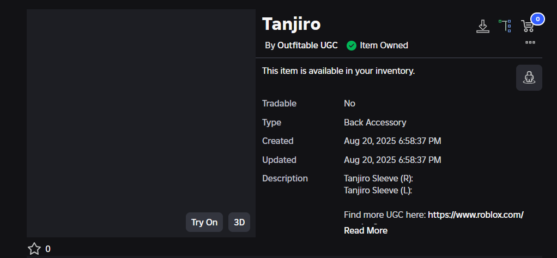Click the blue cart count badge
The image size is (557, 258).
537,19
